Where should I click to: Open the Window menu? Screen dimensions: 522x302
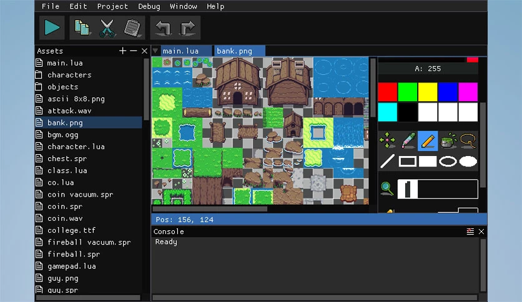pyautogui.click(x=184, y=6)
